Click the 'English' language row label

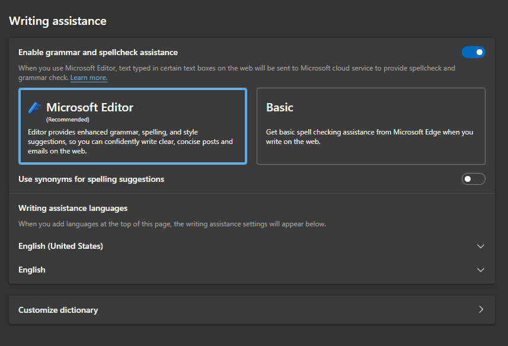[x=32, y=270]
